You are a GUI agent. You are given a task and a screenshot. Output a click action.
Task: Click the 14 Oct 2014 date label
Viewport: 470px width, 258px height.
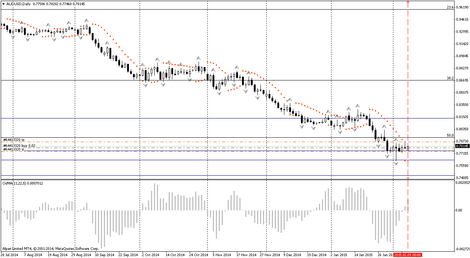pyautogui.click(x=175, y=255)
